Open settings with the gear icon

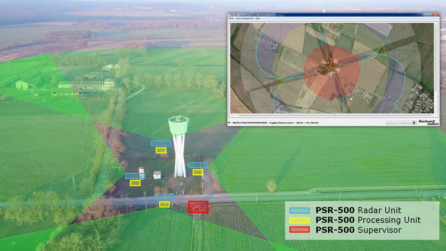pyautogui.click(x=414, y=123)
